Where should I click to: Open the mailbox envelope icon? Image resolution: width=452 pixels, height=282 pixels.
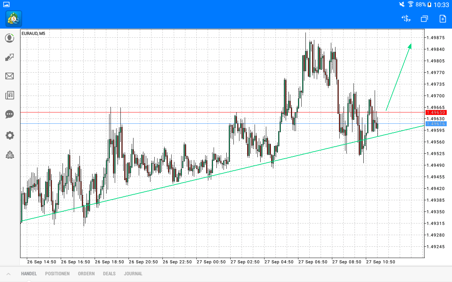click(x=10, y=76)
